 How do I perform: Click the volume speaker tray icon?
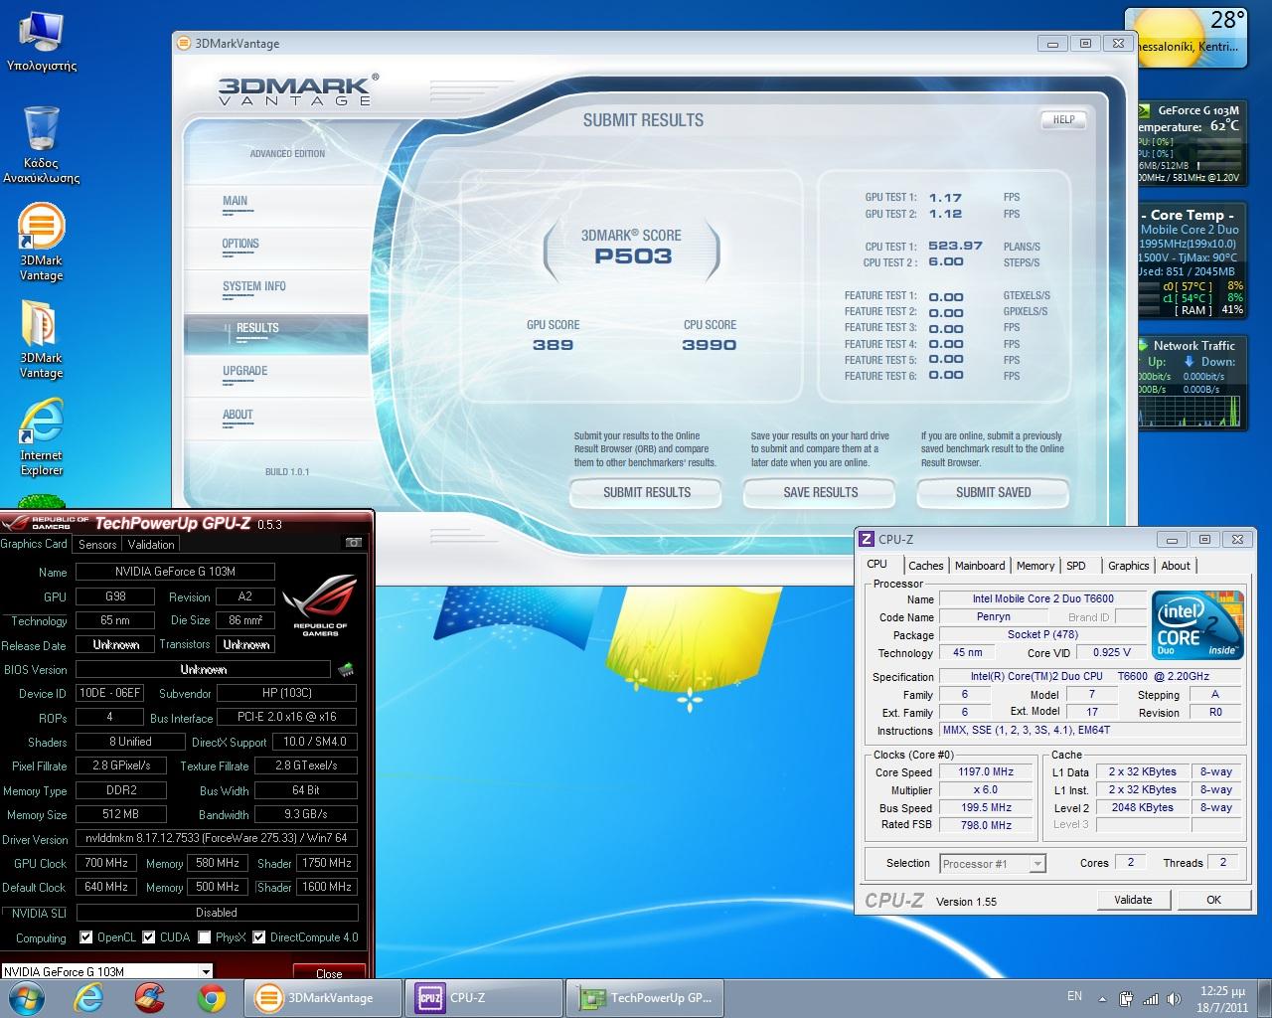1174,998
